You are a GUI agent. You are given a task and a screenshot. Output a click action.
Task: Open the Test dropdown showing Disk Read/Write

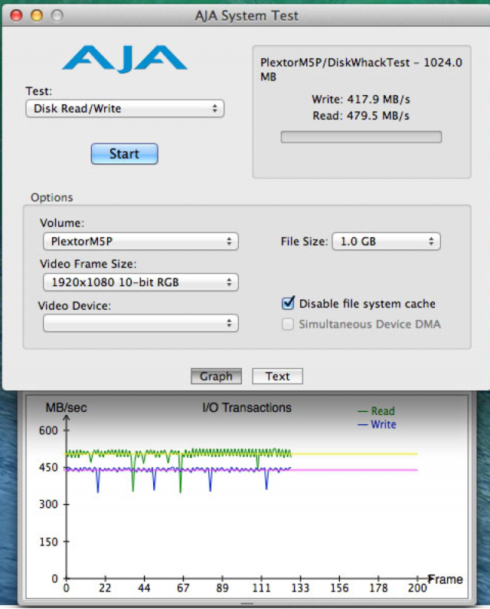[125, 108]
